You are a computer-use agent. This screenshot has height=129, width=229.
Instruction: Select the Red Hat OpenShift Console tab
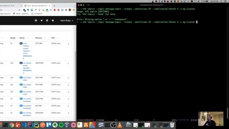(37, 6)
